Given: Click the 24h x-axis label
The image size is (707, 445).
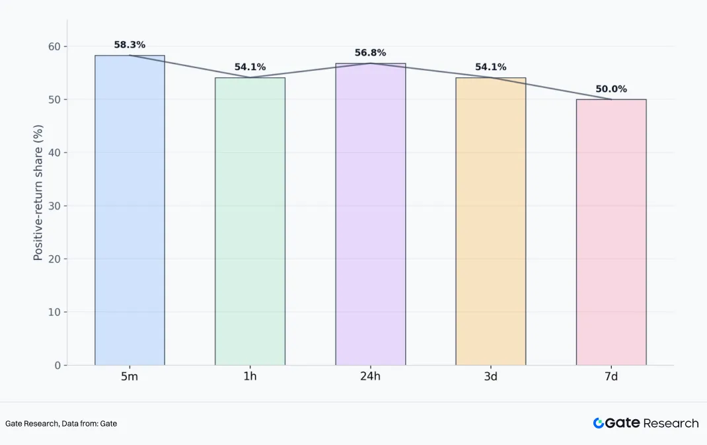Looking at the screenshot, I should pos(370,376).
